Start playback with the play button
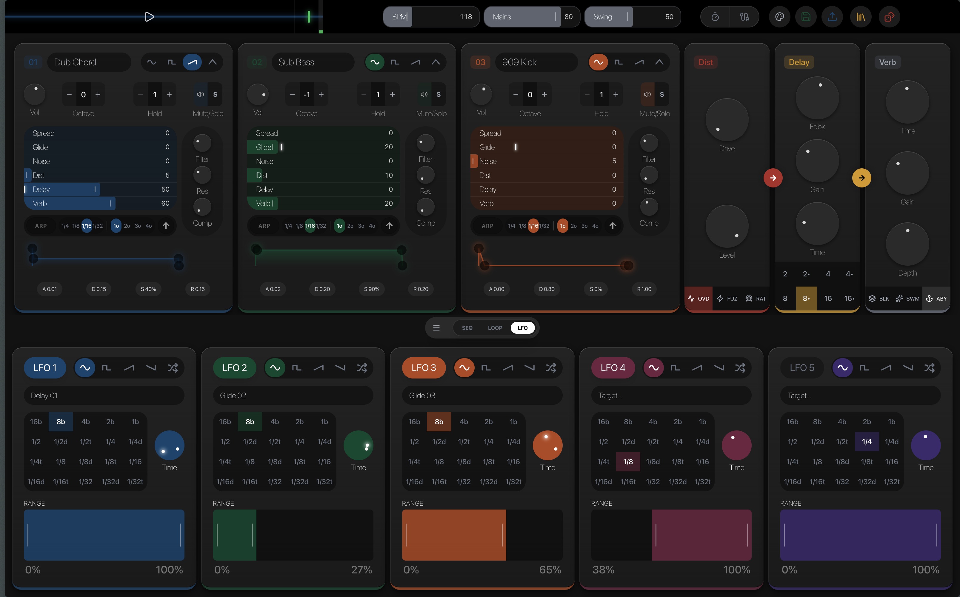Viewport: 960px width, 597px height. click(x=149, y=17)
